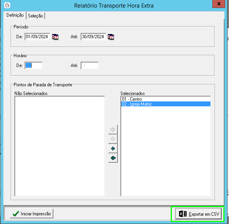
Task: Switch to the Seleção tab
Action: 36,16
